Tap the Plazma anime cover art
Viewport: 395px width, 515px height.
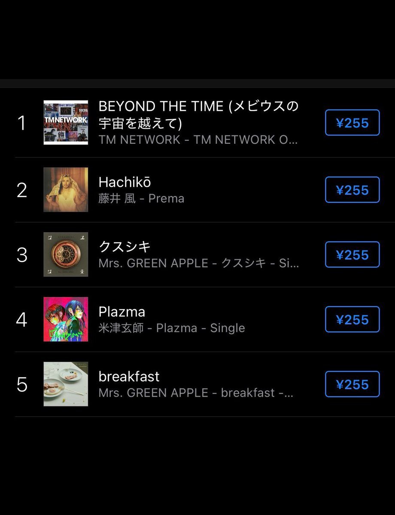coord(66,319)
